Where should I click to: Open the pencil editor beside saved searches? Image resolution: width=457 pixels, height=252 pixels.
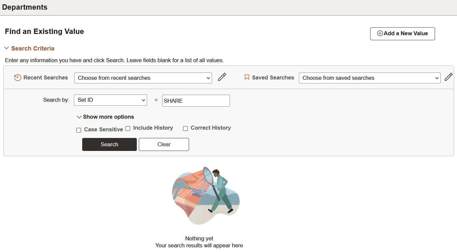[449, 77]
